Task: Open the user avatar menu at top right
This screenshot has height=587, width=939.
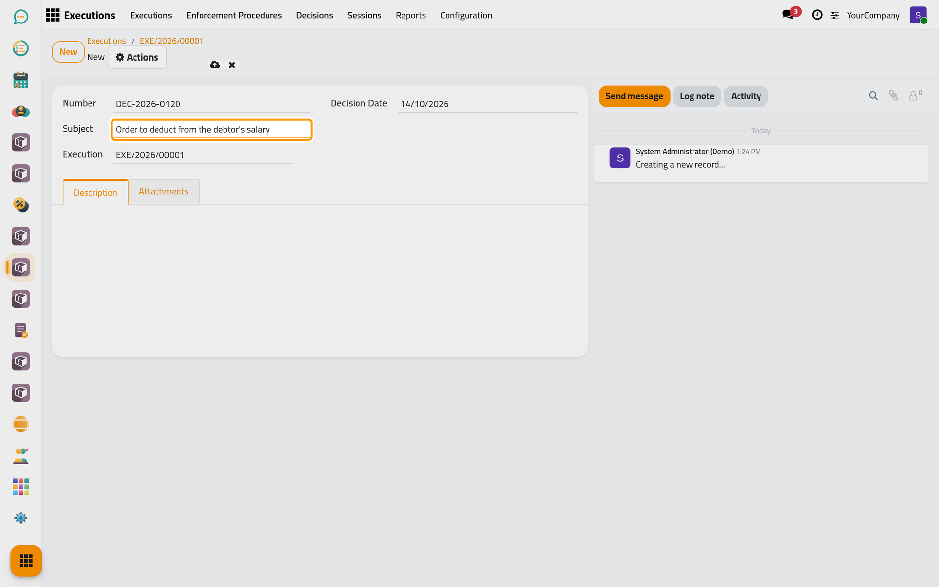Action: point(918,15)
